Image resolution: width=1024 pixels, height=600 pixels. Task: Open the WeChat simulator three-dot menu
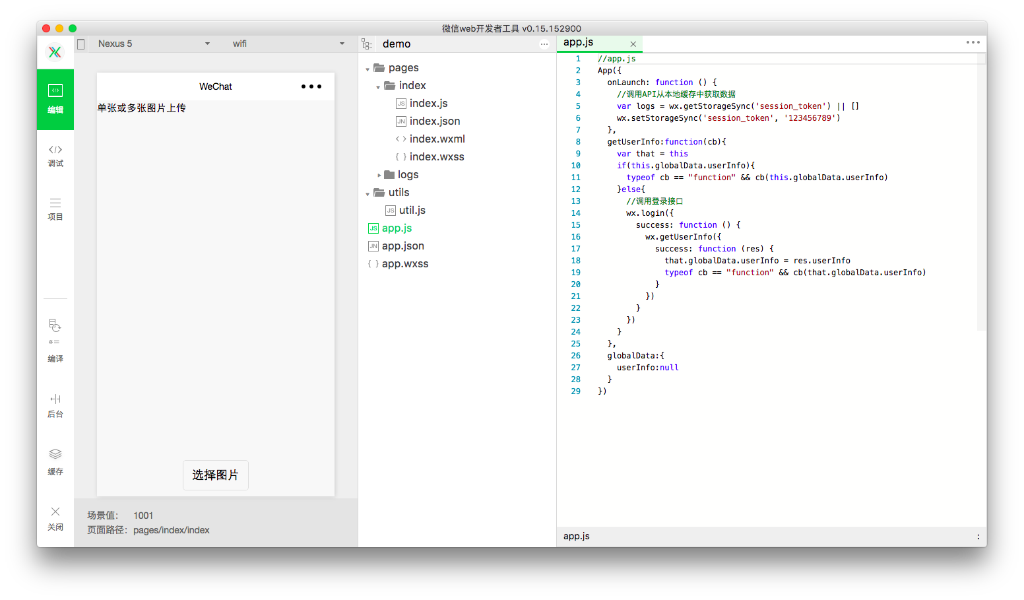coord(311,86)
